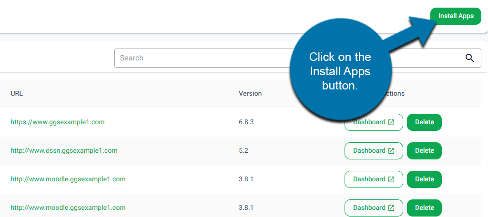This screenshot has width=488, height=217.
Task: Select the 6.8.3 version cell
Action: (246, 122)
